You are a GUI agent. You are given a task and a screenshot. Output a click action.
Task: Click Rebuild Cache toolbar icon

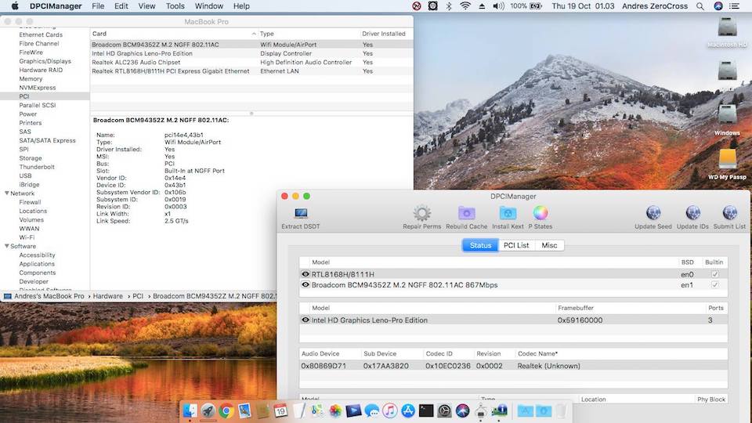[466, 218]
